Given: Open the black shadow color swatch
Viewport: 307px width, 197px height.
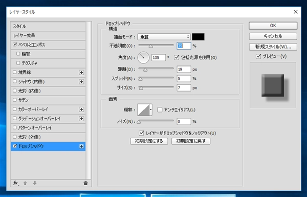Looking at the screenshot, I should pyautogui.click(x=198, y=37).
